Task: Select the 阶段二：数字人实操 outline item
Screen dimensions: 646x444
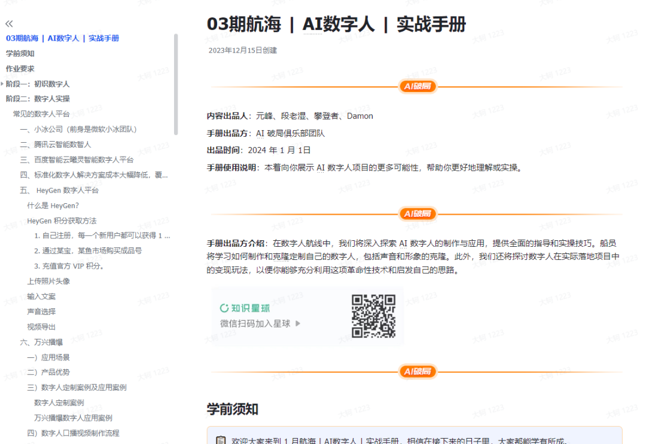Action: pyautogui.click(x=38, y=99)
